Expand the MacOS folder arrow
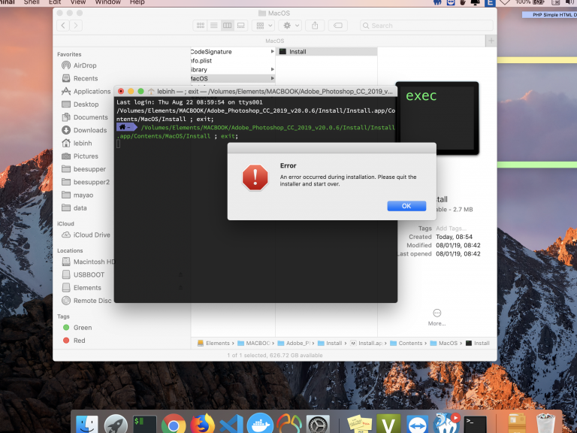The height and width of the screenshot is (433, 577). [x=272, y=78]
